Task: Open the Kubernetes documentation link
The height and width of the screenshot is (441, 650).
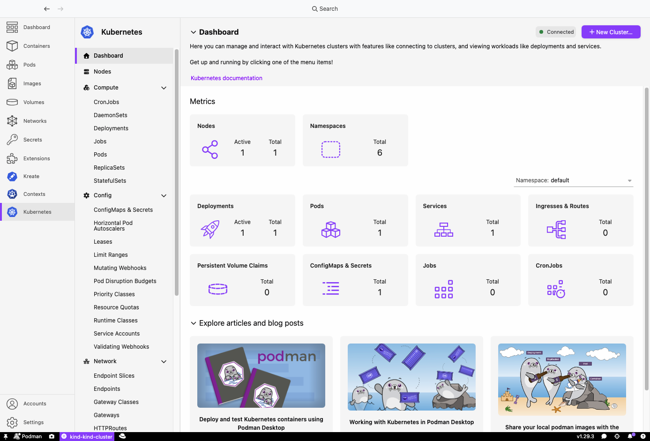Action: click(226, 78)
